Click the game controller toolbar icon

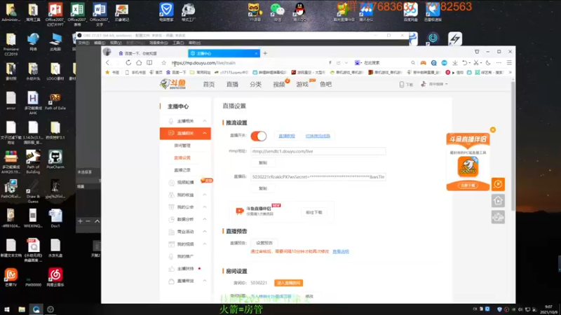pos(424,63)
